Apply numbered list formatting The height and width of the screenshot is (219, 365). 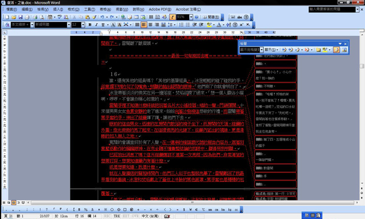click(181, 25)
